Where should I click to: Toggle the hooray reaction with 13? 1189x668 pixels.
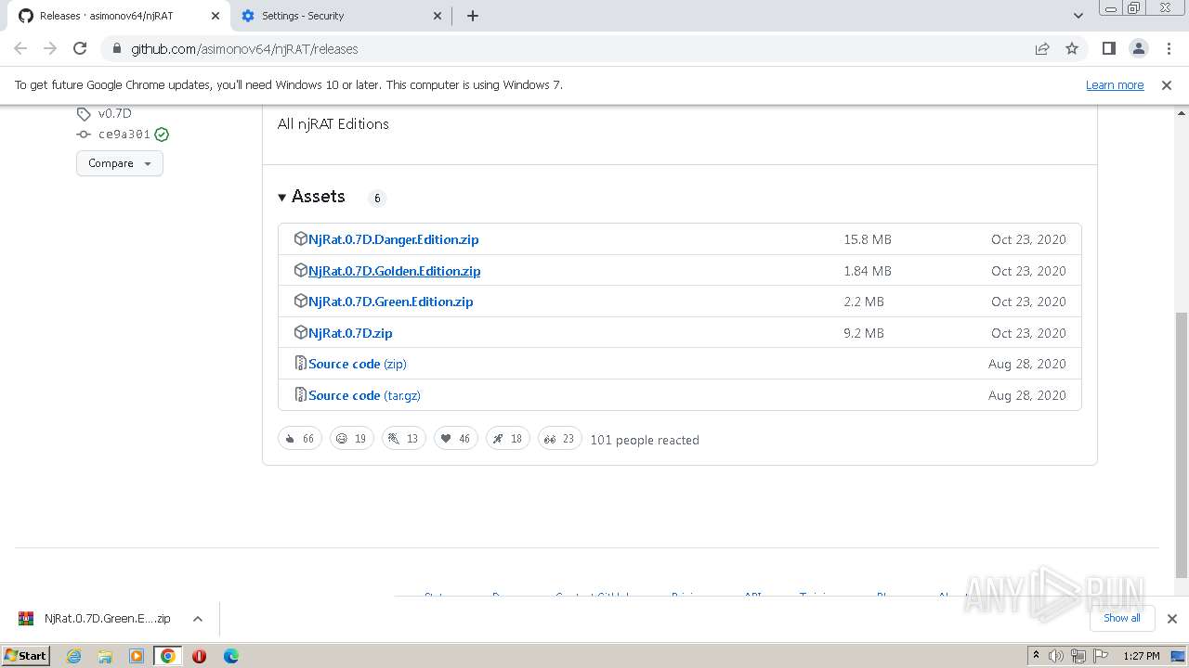coord(403,439)
